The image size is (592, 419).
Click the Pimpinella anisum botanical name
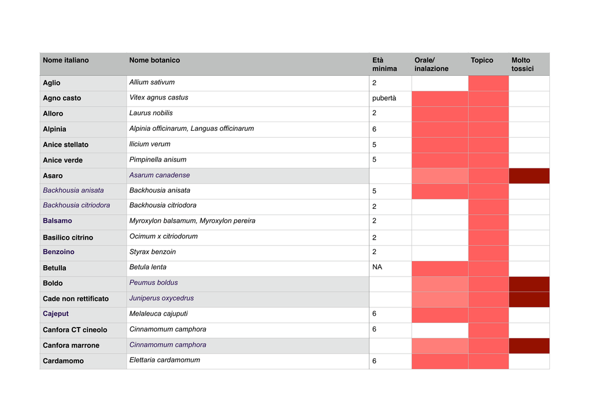click(x=157, y=159)
